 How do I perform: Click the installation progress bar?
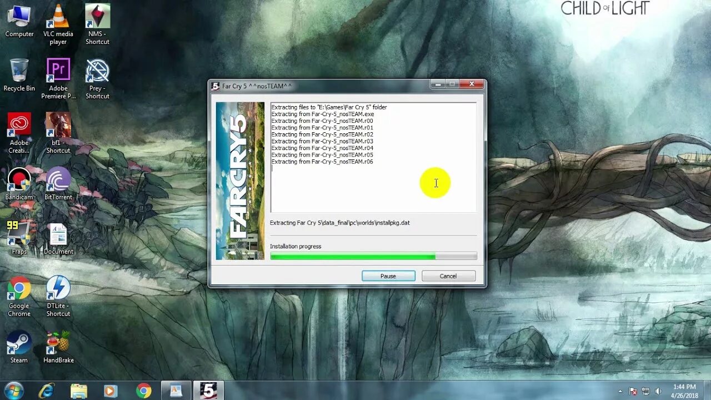click(x=373, y=256)
